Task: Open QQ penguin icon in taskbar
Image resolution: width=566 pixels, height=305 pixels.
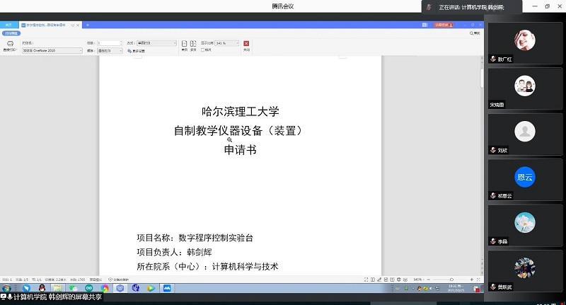Action: pos(42,289)
